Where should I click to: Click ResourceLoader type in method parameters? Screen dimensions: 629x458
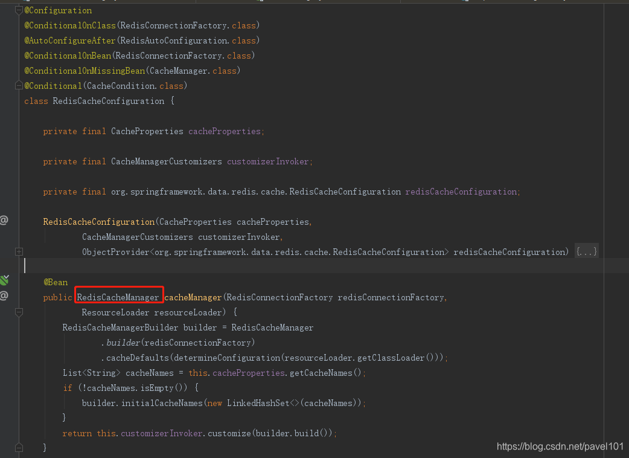115,313
